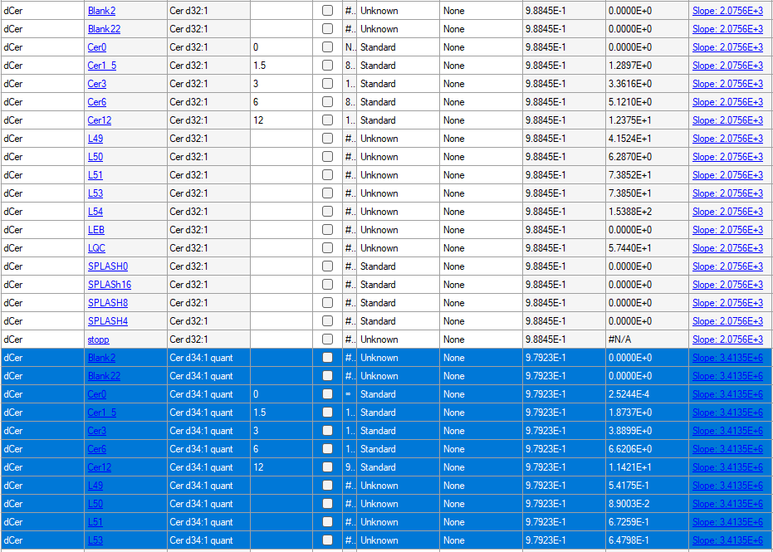This screenshot has width=773, height=552.
Task: Open the LQC sample link
Action: tap(96, 248)
